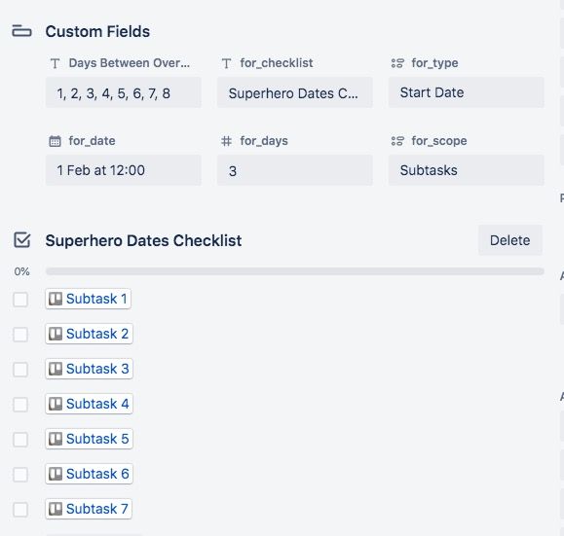Open the for_scope Subtasks dropdown
Screen dimensions: 564x536
click(467, 170)
